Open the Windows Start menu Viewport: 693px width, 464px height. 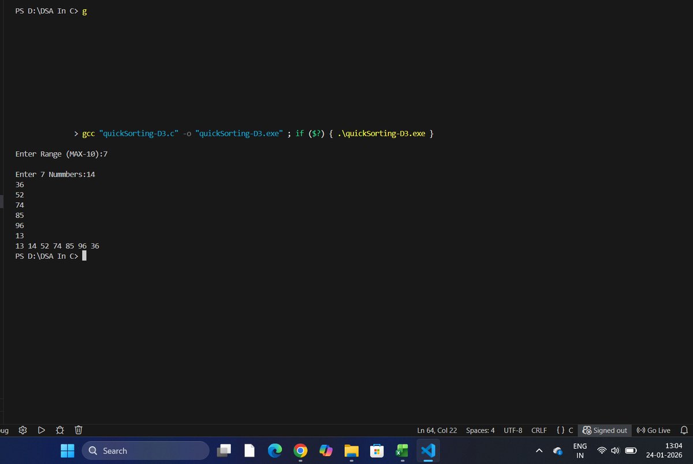[x=68, y=451]
